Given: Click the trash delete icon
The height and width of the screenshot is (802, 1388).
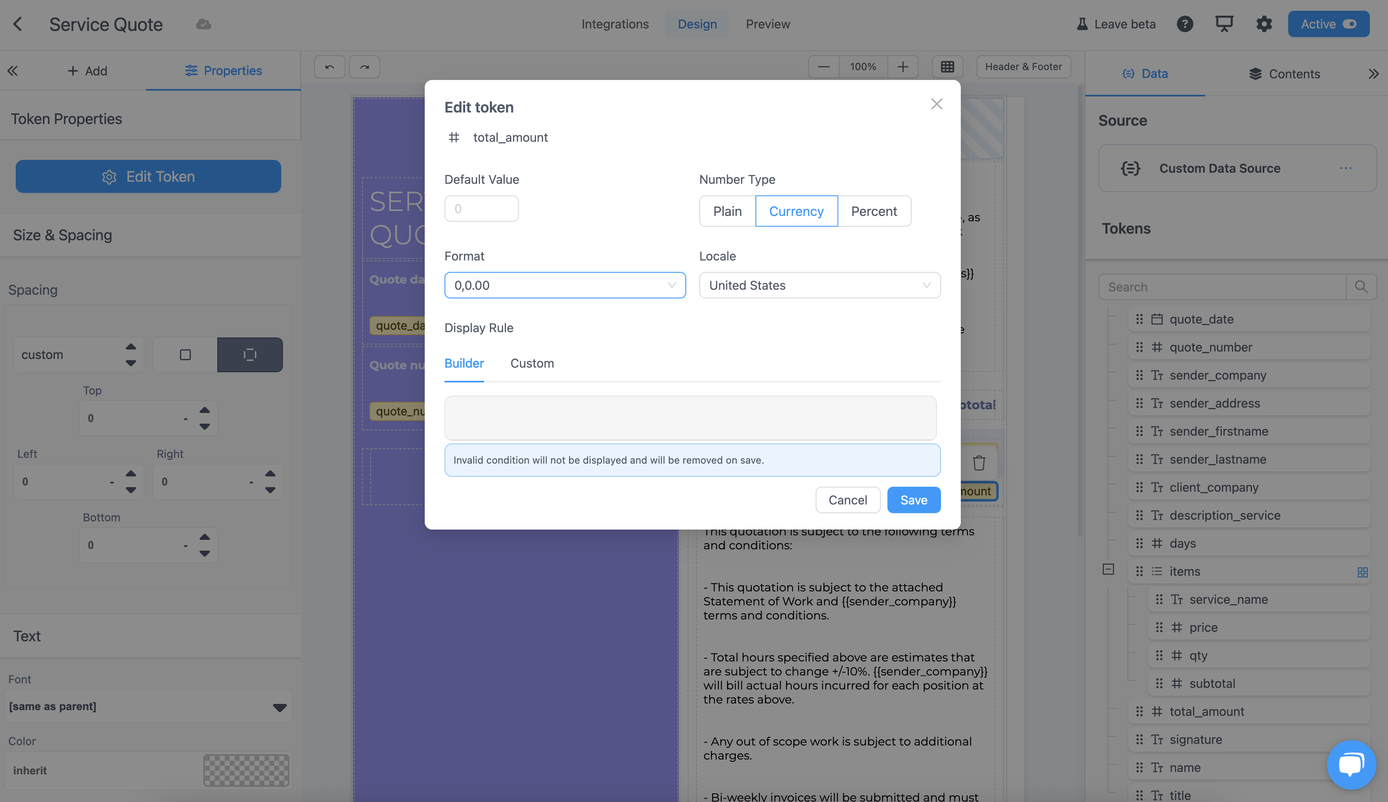Looking at the screenshot, I should 978,463.
